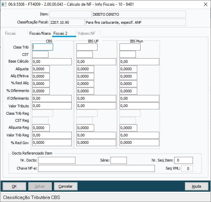Select the IBS UF Valor Tributo field
Screen dimensions: 211x202
click(x=96, y=106)
